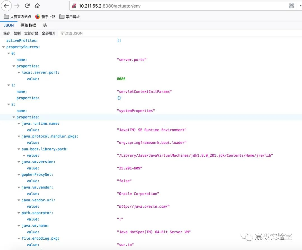This screenshot has height=250, width=302.
Task: Switch to the 头 tab
Action: point(45,25)
